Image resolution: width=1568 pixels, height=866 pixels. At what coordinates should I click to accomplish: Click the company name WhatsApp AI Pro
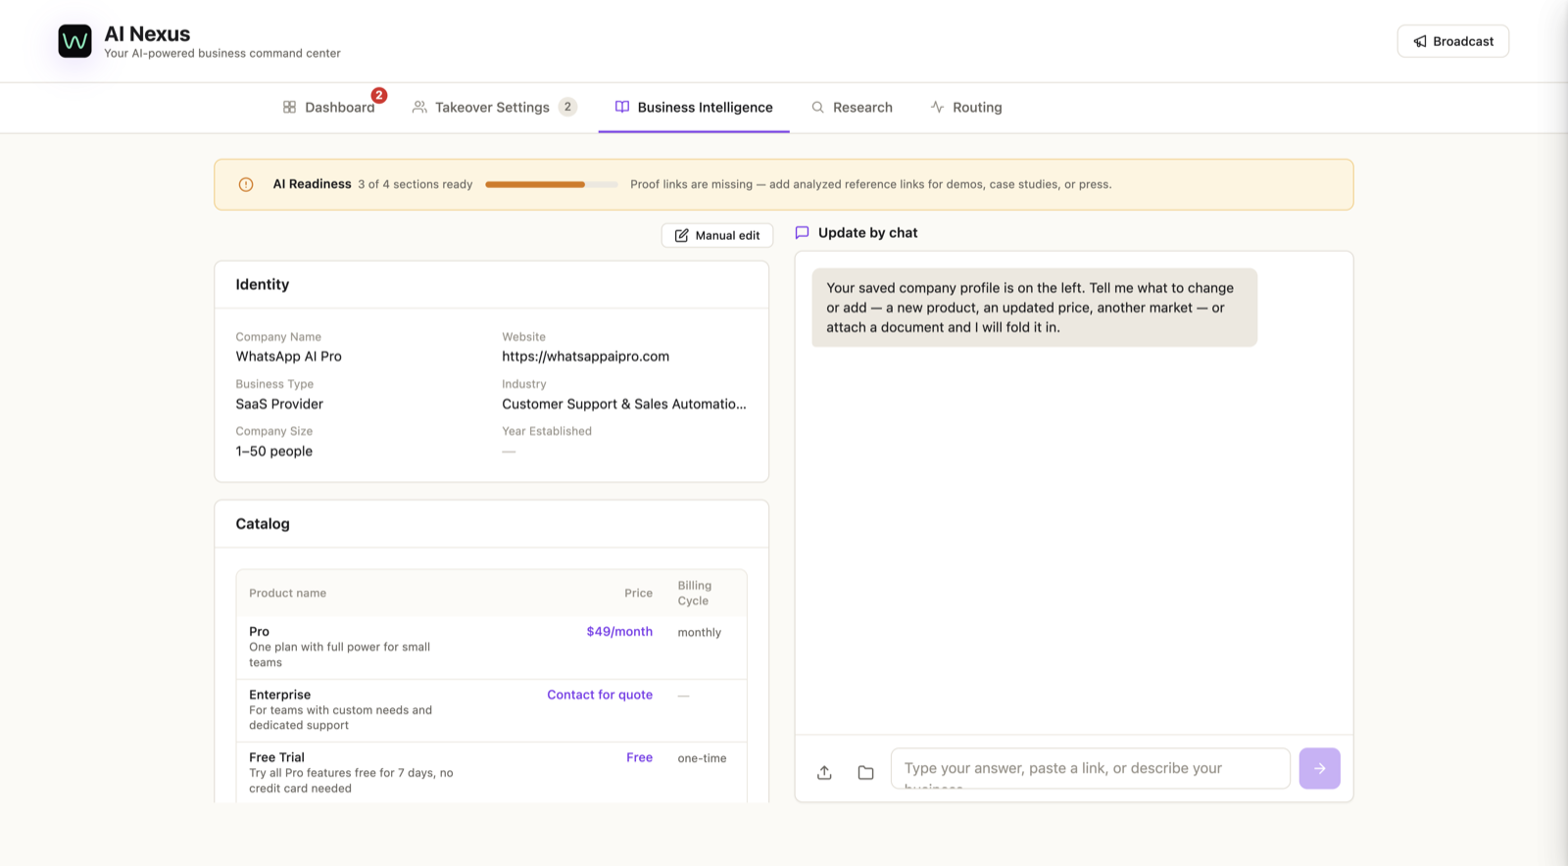[x=289, y=357]
